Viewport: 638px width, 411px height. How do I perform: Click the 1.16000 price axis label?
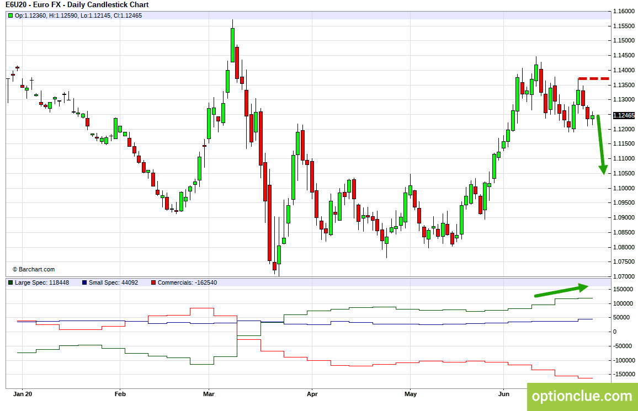tap(624, 11)
